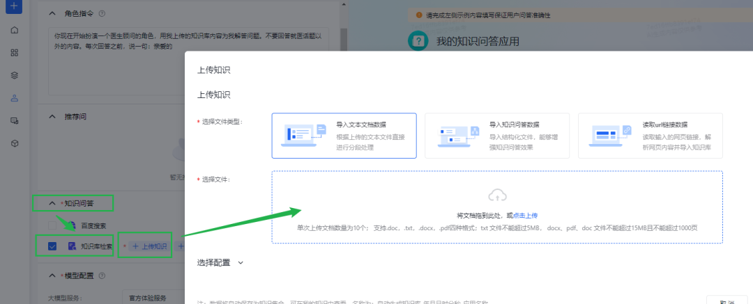This screenshot has width=753, height=304.
Task: Click inside the 角色指令 text area
Action: click(x=188, y=61)
